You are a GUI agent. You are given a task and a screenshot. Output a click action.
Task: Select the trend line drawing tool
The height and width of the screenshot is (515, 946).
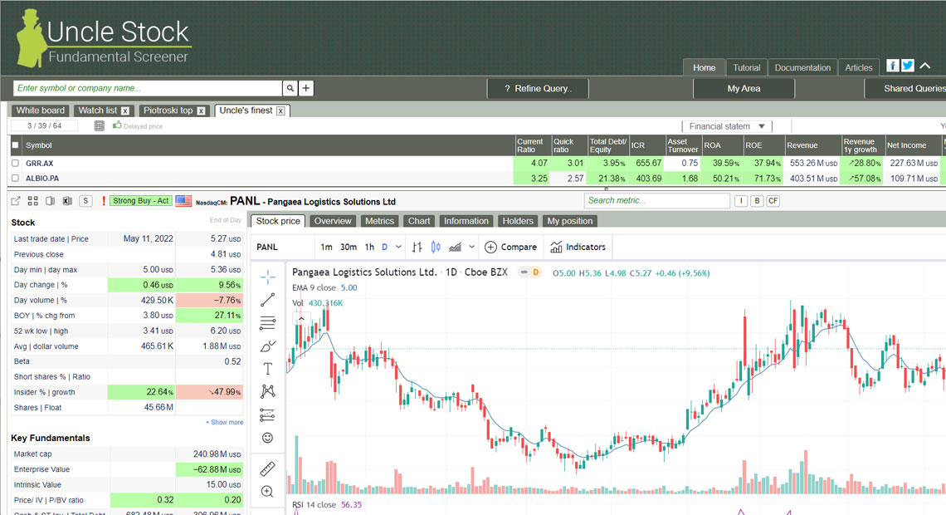268,300
